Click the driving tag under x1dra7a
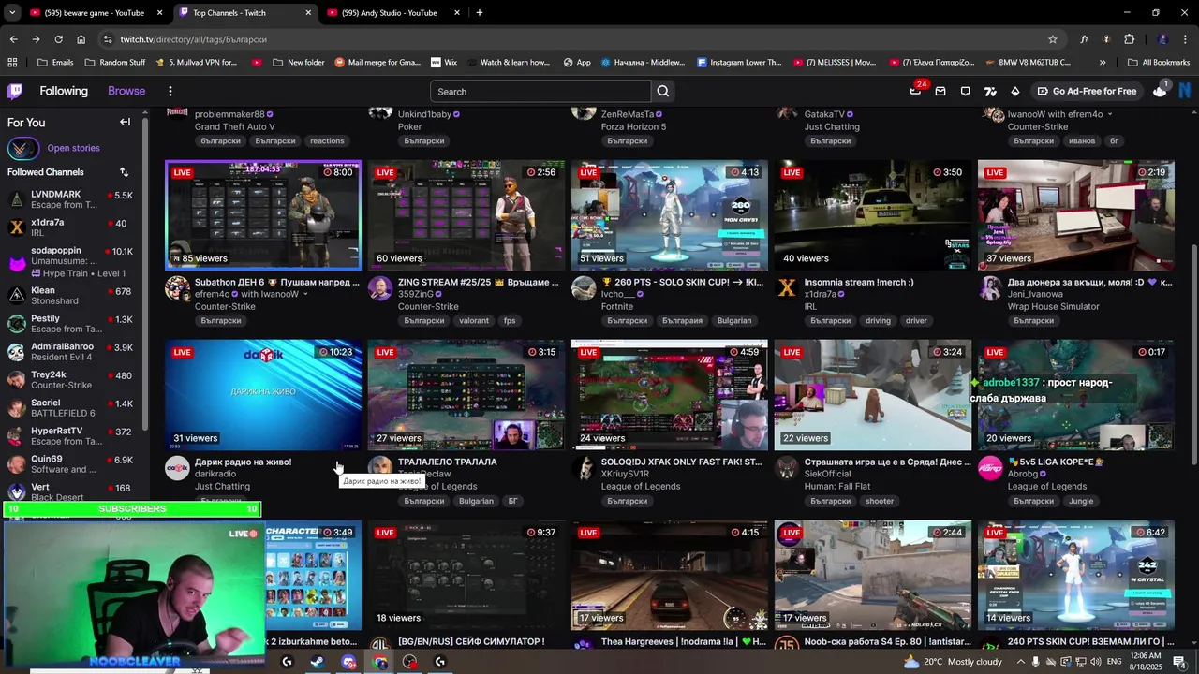 (x=878, y=320)
